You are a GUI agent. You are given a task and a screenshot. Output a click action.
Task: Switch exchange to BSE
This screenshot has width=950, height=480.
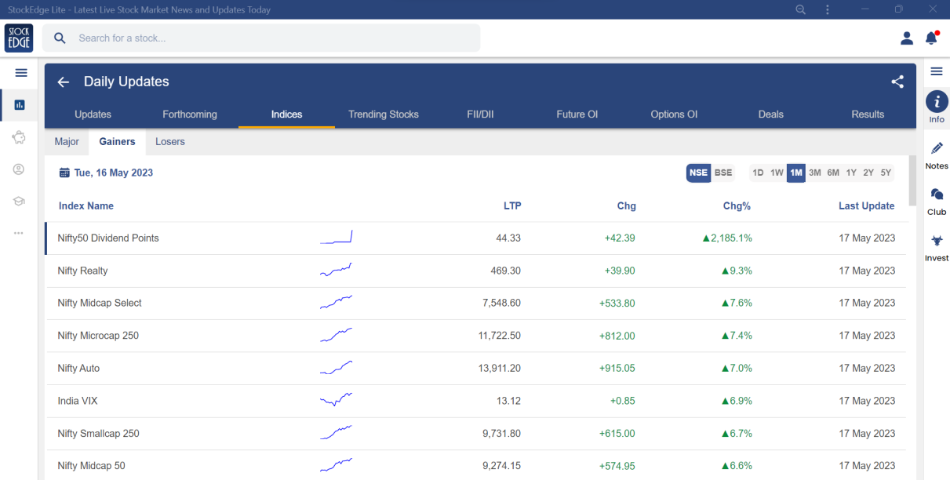pos(723,173)
